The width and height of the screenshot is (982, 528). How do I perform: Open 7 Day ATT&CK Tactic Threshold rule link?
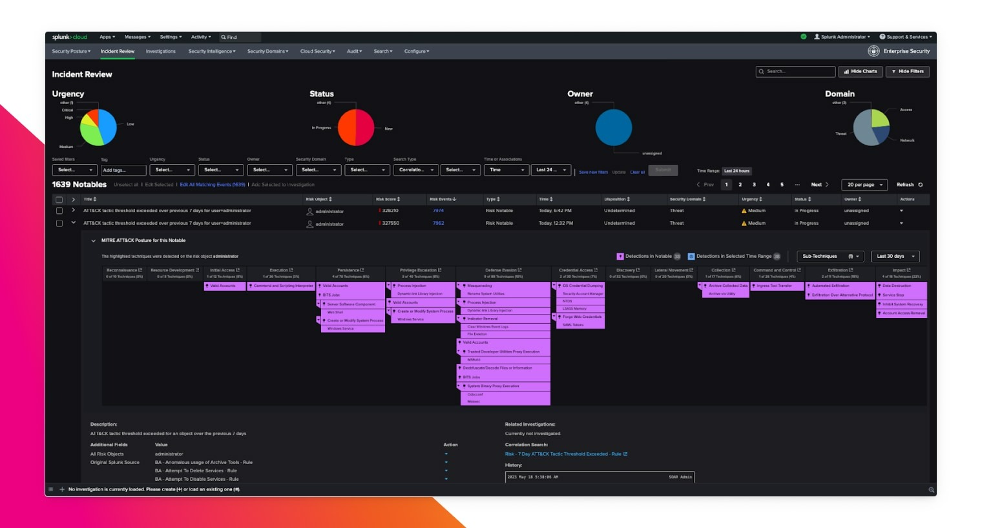(566, 454)
